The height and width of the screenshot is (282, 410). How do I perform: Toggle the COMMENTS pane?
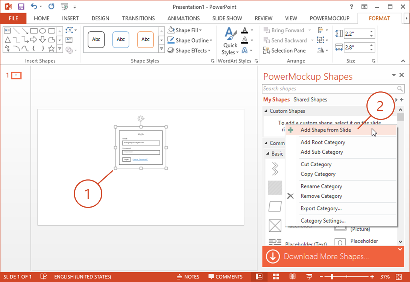(225, 276)
